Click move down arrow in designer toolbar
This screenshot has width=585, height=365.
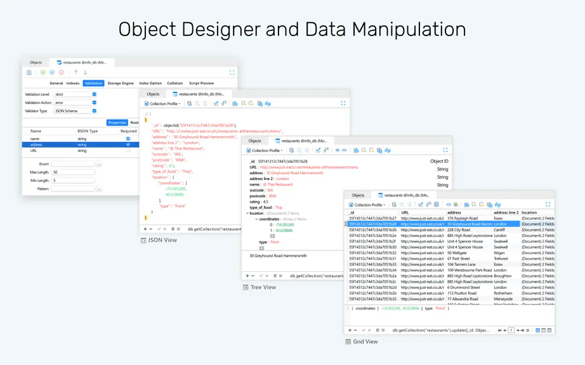[85, 73]
